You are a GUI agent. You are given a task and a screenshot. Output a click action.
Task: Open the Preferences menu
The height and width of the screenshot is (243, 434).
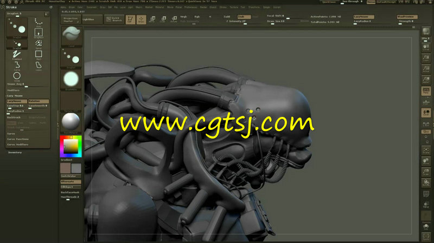[x=191, y=7]
